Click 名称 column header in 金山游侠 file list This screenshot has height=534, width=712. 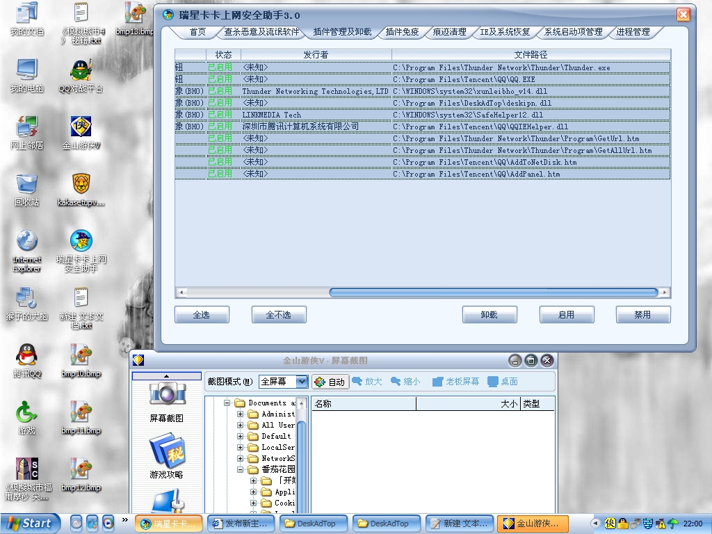coord(364,404)
